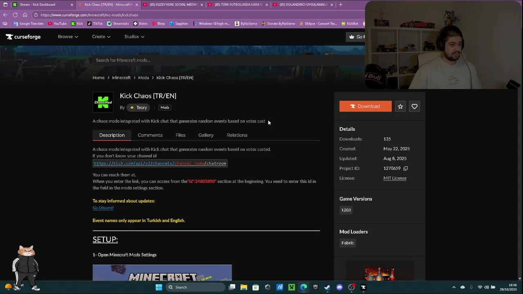Click the Kick Chaos mod logo thumbnail
The height and width of the screenshot is (294, 523).
(x=103, y=102)
